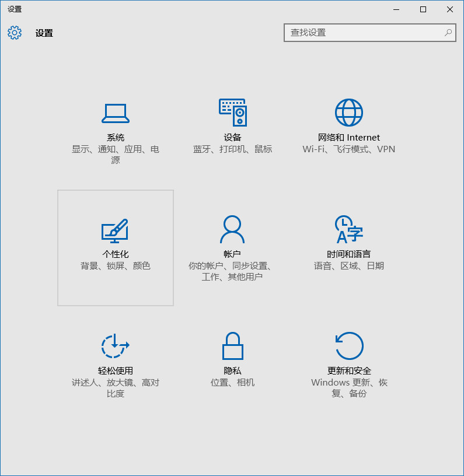The height and width of the screenshot is (476, 464).
Task: Click the gear icon beside 设置 header
Action: (x=15, y=33)
